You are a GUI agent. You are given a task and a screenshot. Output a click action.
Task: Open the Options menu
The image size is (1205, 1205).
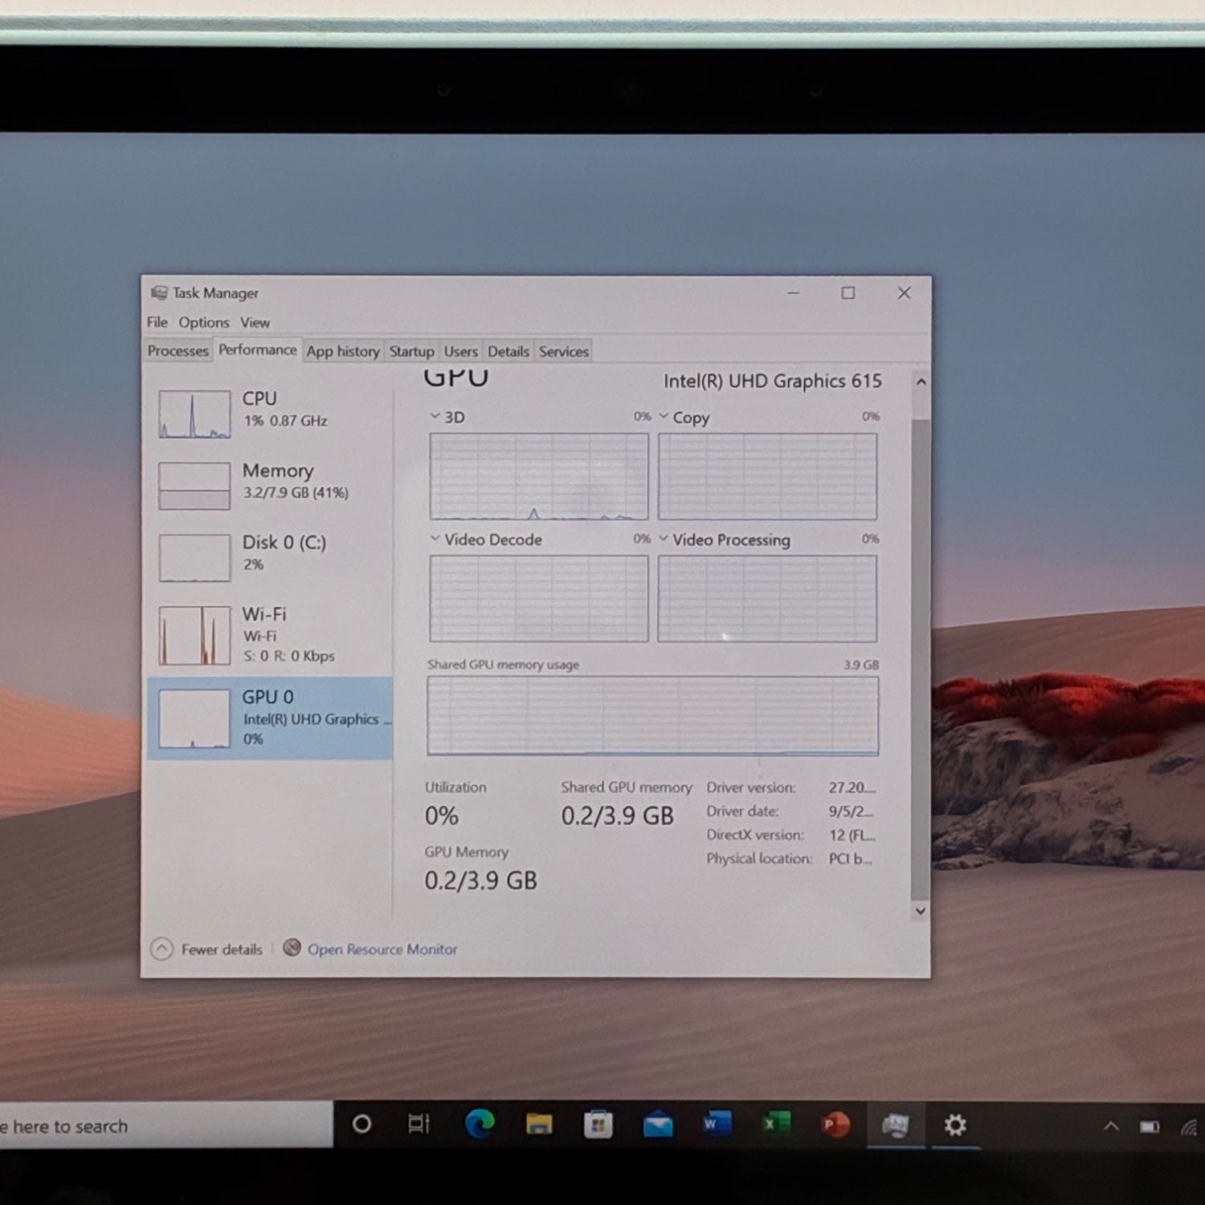204,322
